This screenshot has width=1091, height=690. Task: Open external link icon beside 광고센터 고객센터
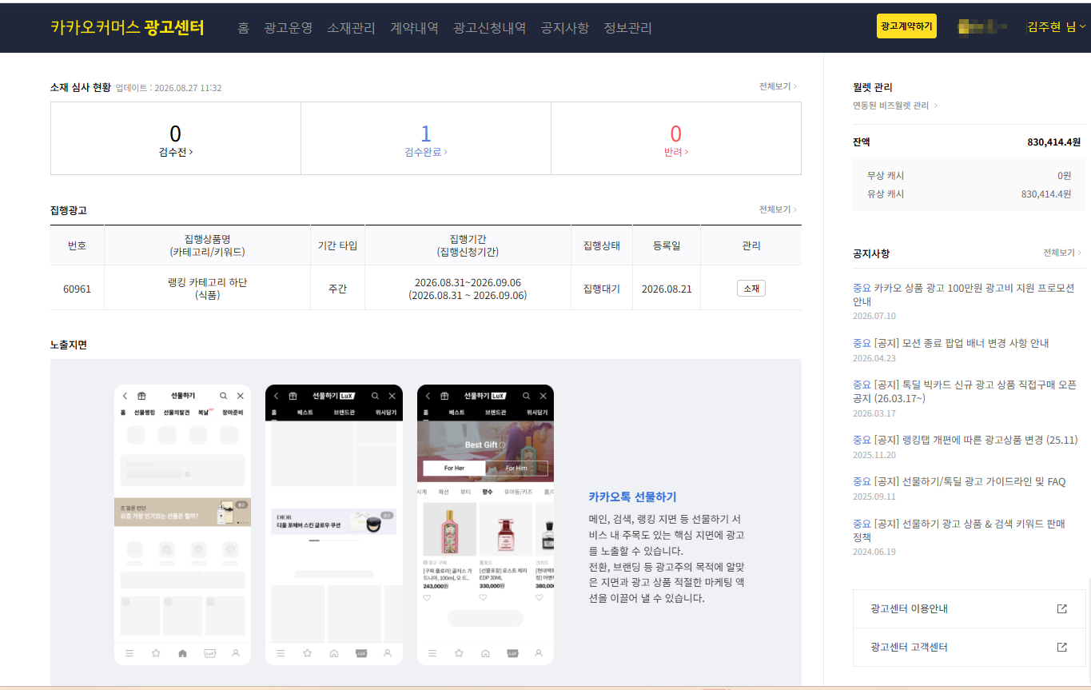click(x=1061, y=647)
